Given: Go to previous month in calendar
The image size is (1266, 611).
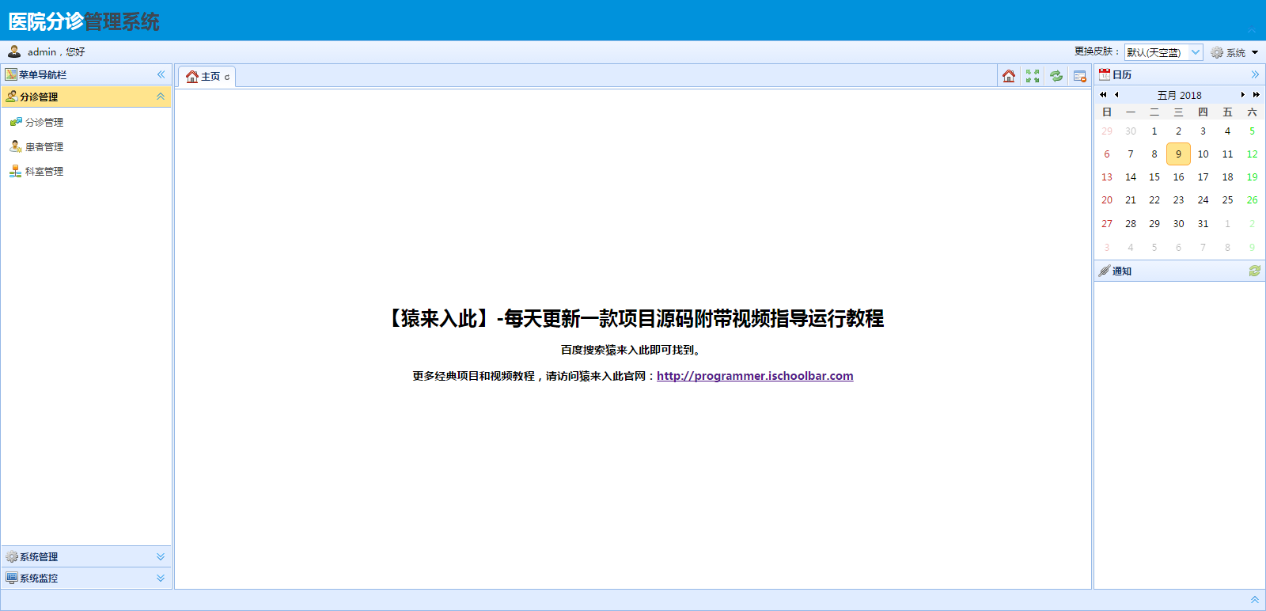Looking at the screenshot, I should [x=1116, y=94].
